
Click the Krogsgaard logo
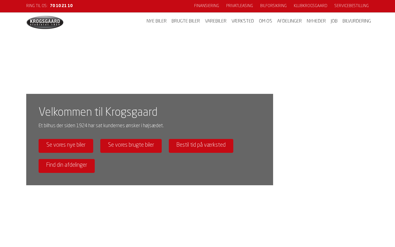45,22
